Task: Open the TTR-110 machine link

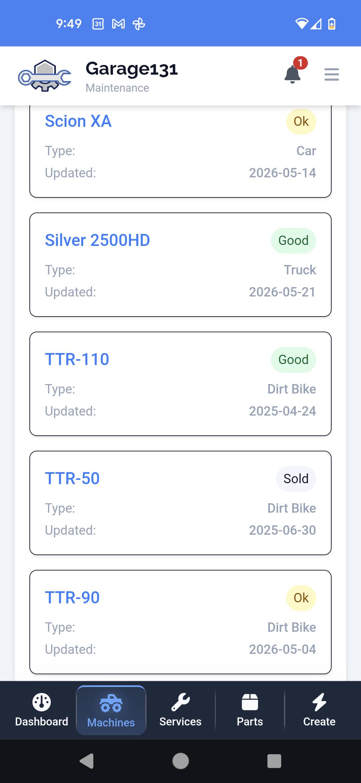Action: coord(77,359)
